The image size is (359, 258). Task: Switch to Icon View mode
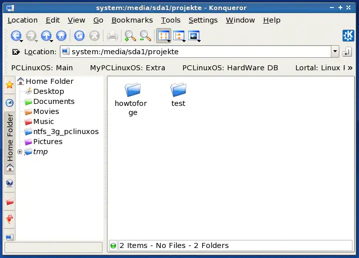(163, 36)
